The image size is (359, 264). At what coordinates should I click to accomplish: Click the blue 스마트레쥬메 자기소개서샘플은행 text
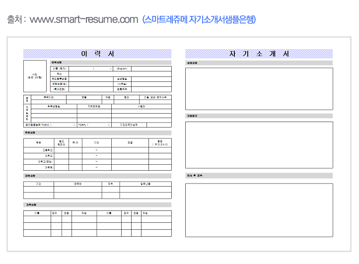click(199, 19)
